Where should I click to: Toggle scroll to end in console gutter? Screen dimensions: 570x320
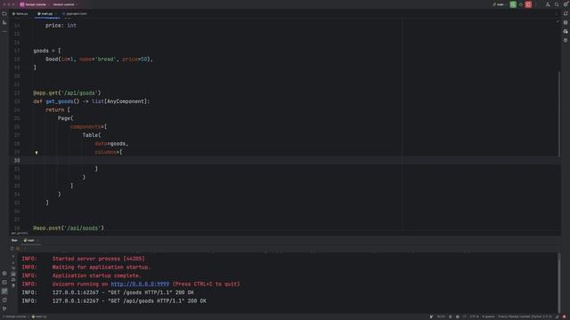(x=13, y=274)
